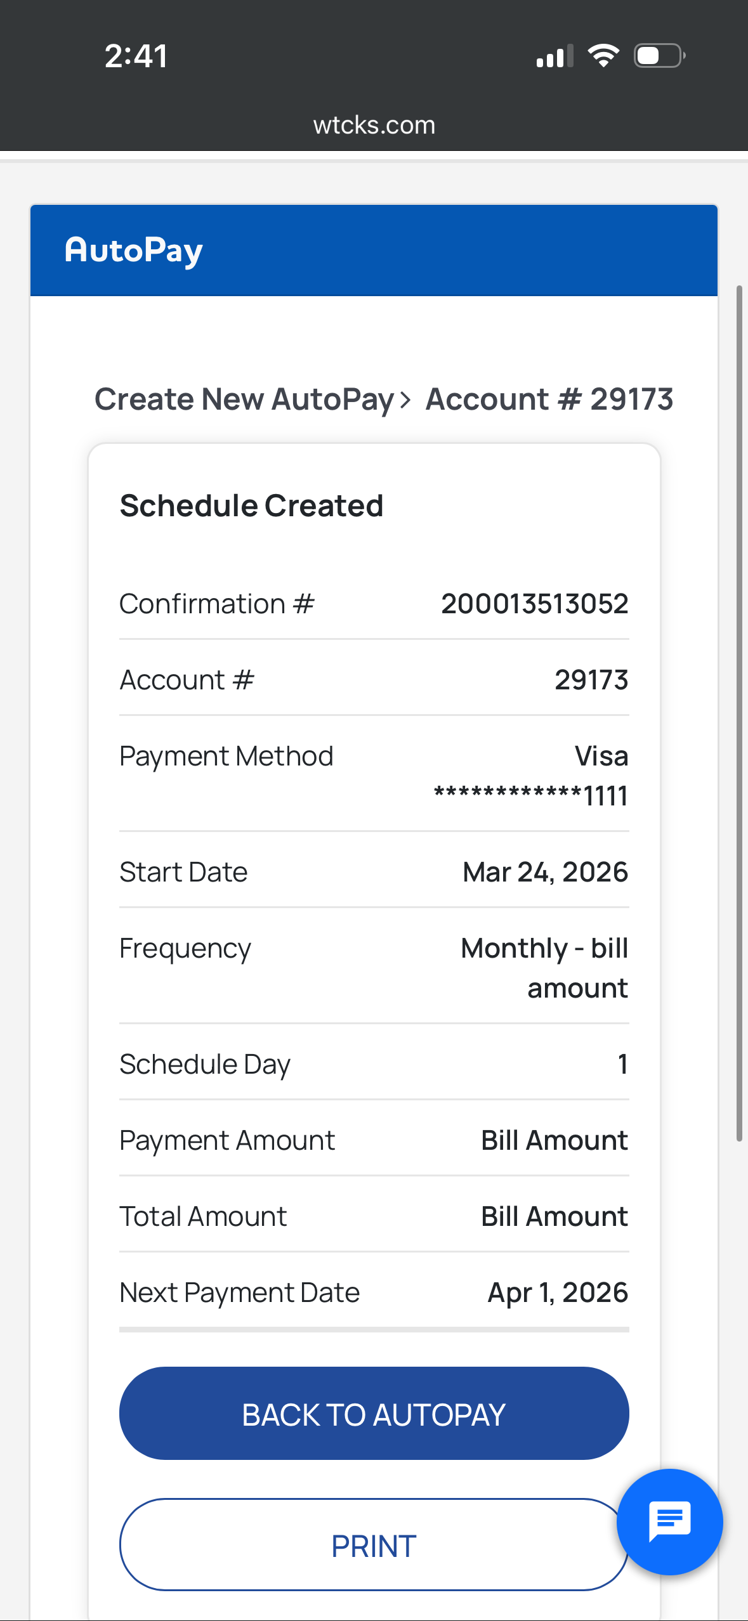Viewport: 748px width, 1621px height.
Task: Tap the wtcks.com address bar
Action: coord(374,125)
